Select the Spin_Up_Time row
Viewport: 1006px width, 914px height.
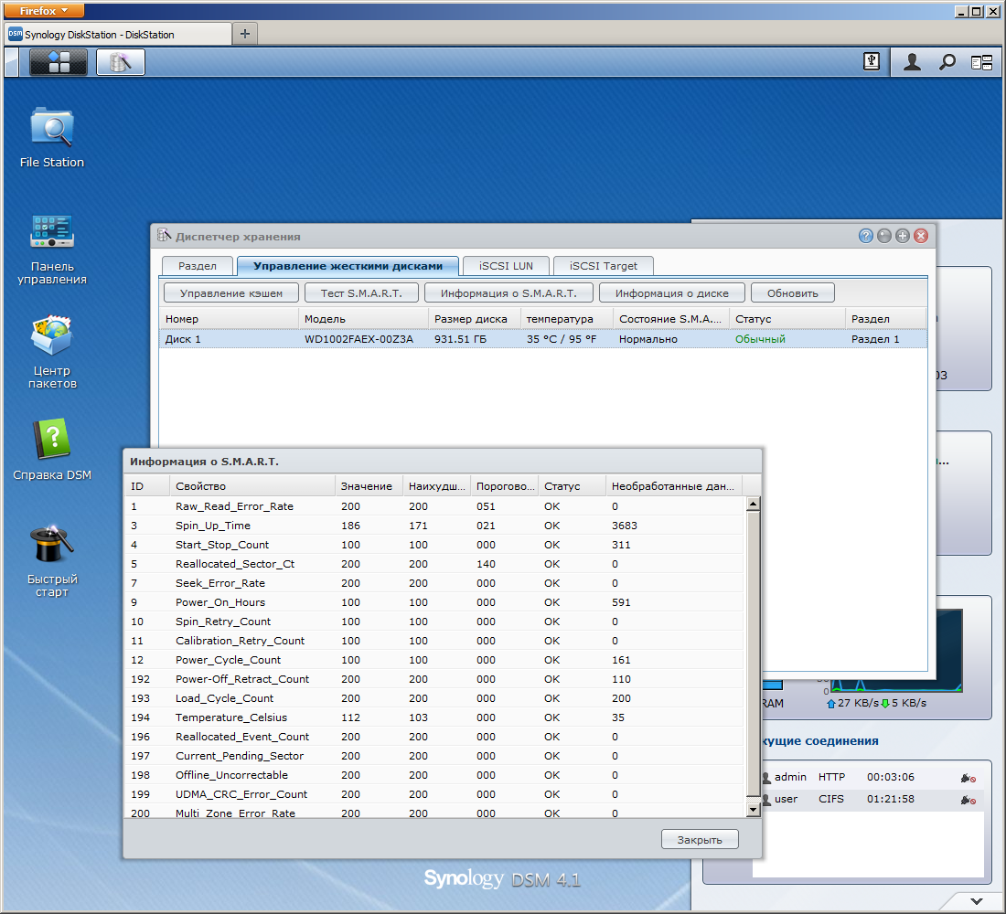point(433,526)
